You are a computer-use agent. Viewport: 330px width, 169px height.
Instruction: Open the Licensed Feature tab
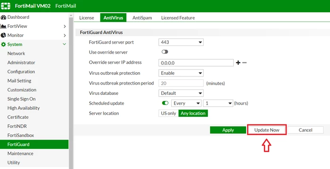pos(178,18)
